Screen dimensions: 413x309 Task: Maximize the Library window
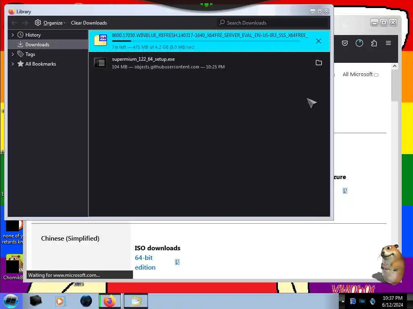coord(319,11)
